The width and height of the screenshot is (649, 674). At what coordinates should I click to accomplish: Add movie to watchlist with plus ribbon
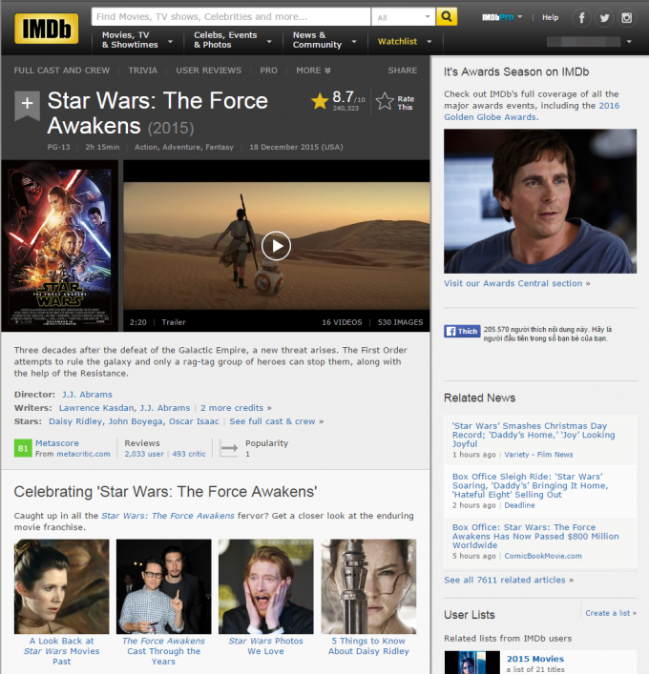coord(27,105)
